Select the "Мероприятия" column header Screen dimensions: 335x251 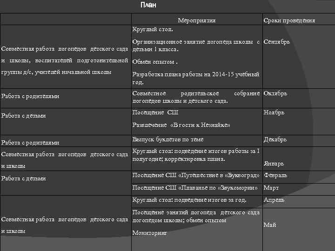[196, 20]
